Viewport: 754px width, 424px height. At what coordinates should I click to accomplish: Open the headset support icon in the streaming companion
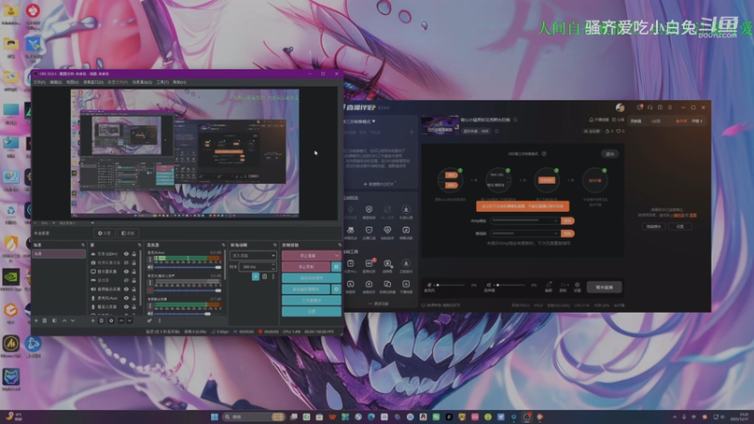[649, 107]
